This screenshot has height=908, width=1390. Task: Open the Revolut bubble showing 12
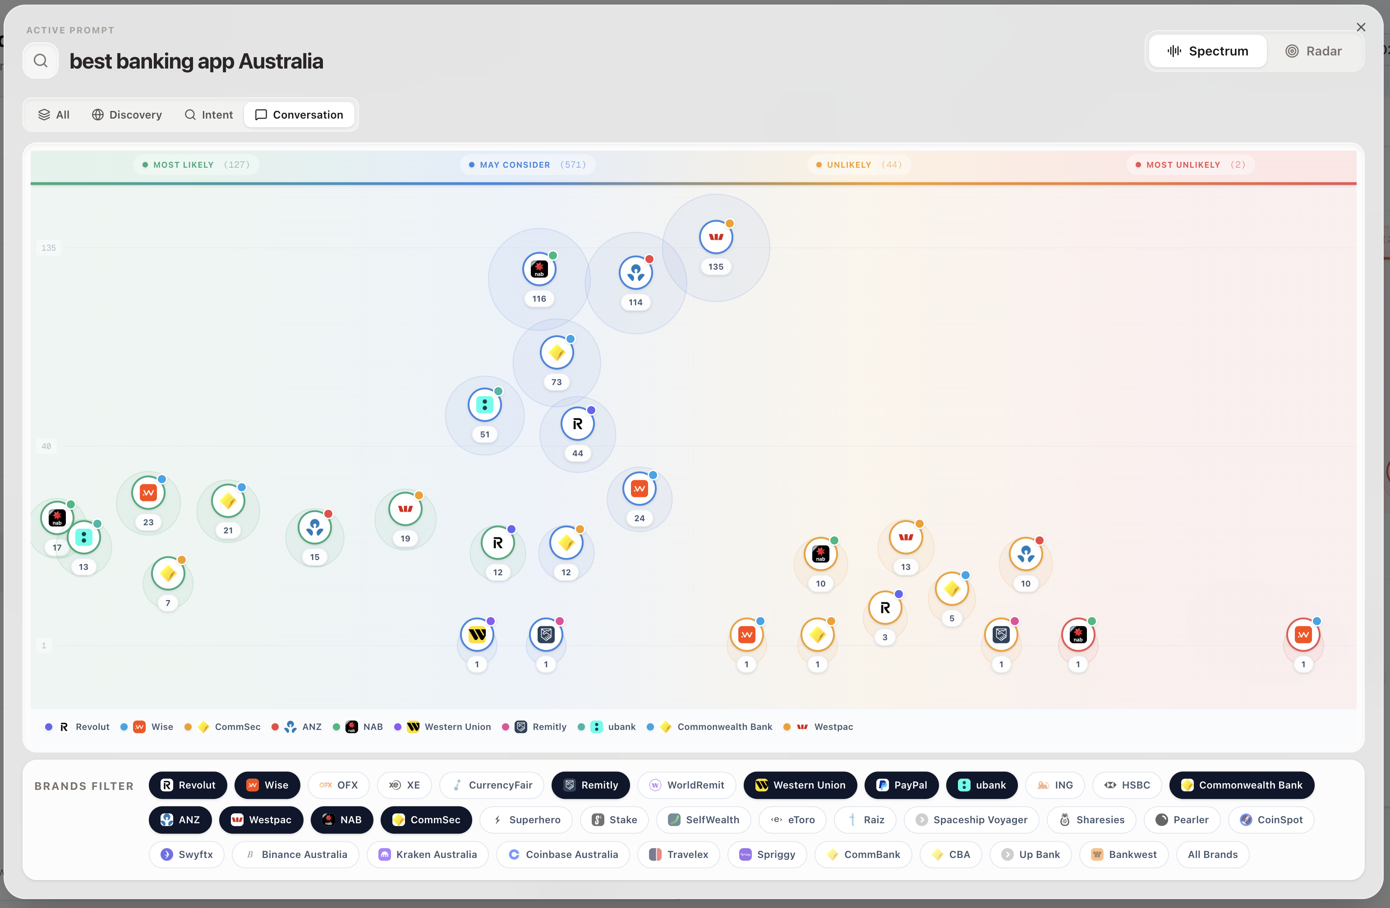(497, 543)
